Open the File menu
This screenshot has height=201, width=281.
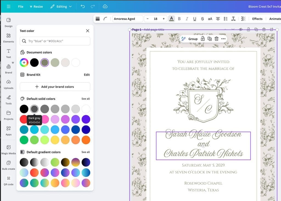point(21,6)
